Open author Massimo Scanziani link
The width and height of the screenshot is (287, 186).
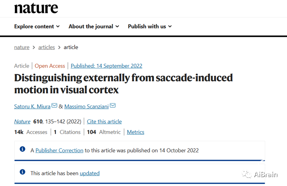(x=86, y=106)
